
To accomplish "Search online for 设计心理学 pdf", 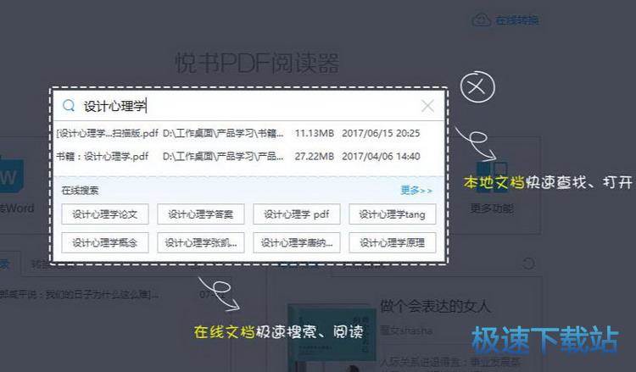I will pos(297,214).
